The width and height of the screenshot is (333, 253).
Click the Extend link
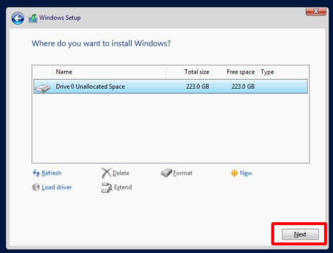point(123,187)
